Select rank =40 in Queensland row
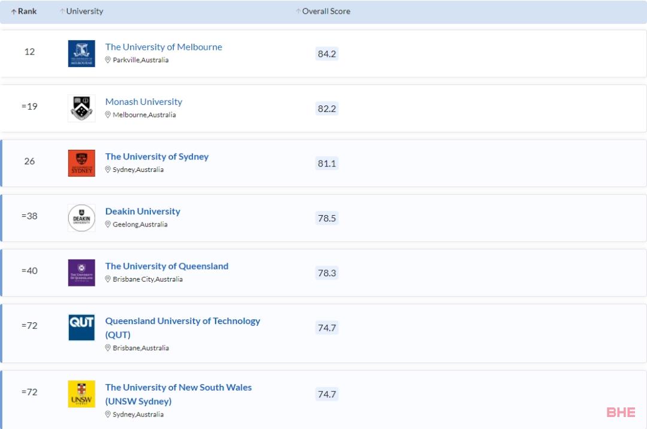 29,271
